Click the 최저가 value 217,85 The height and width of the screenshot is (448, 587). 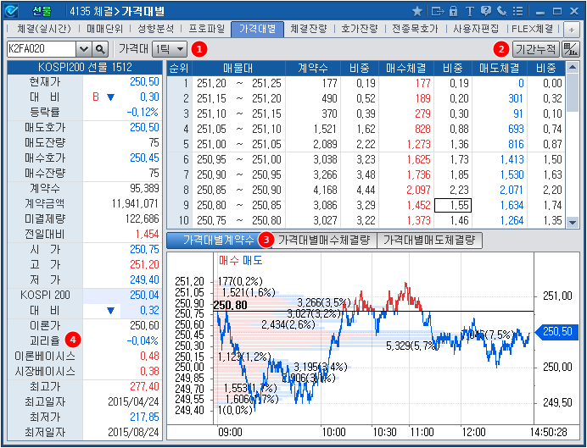tap(144, 417)
